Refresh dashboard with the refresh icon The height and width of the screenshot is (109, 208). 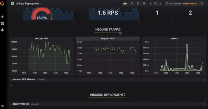[202, 4]
